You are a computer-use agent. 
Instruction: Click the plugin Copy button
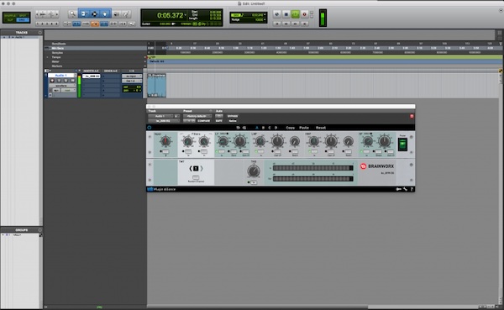pos(291,128)
